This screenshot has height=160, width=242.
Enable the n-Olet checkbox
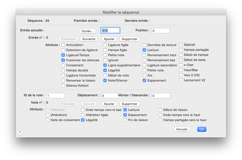click(x=181, y=65)
